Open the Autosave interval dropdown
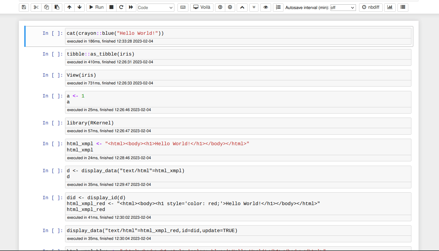This screenshot has width=439, height=251. (x=343, y=7)
